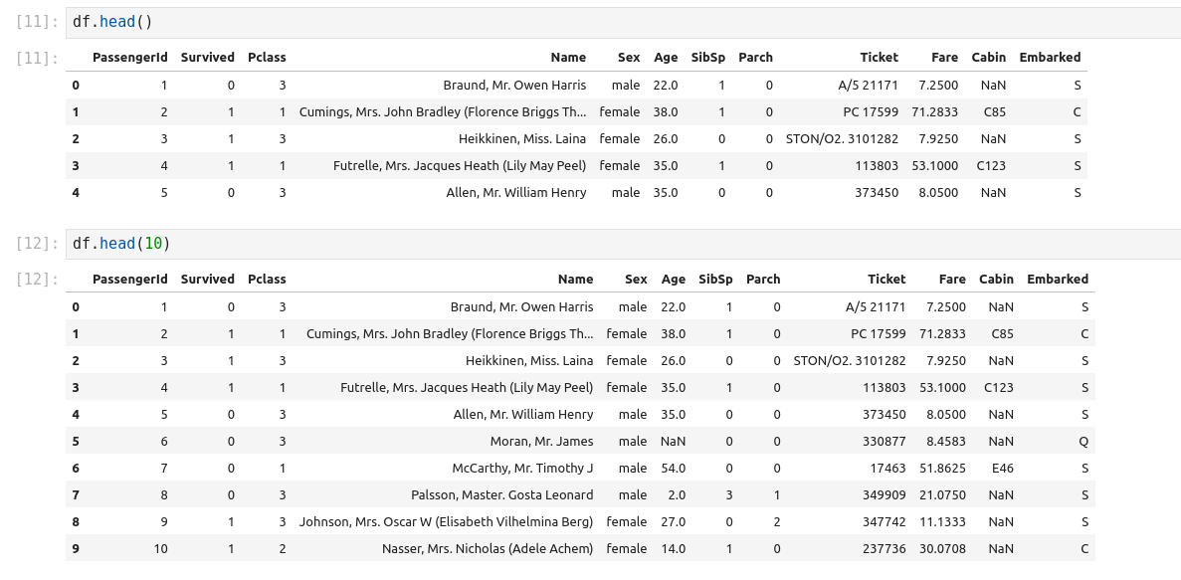This screenshot has width=1181, height=580.
Task: Click the Embarked value Q
Action: 1083,441
